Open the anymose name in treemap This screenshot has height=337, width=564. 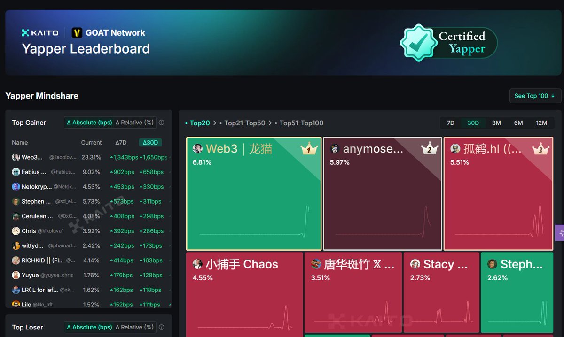tap(373, 149)
